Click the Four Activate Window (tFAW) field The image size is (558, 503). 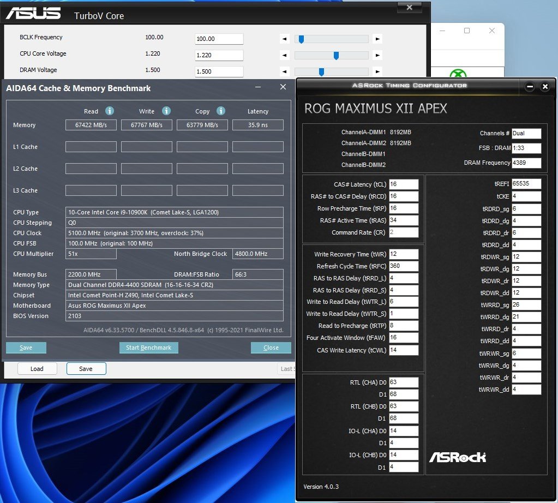(404, 338)
